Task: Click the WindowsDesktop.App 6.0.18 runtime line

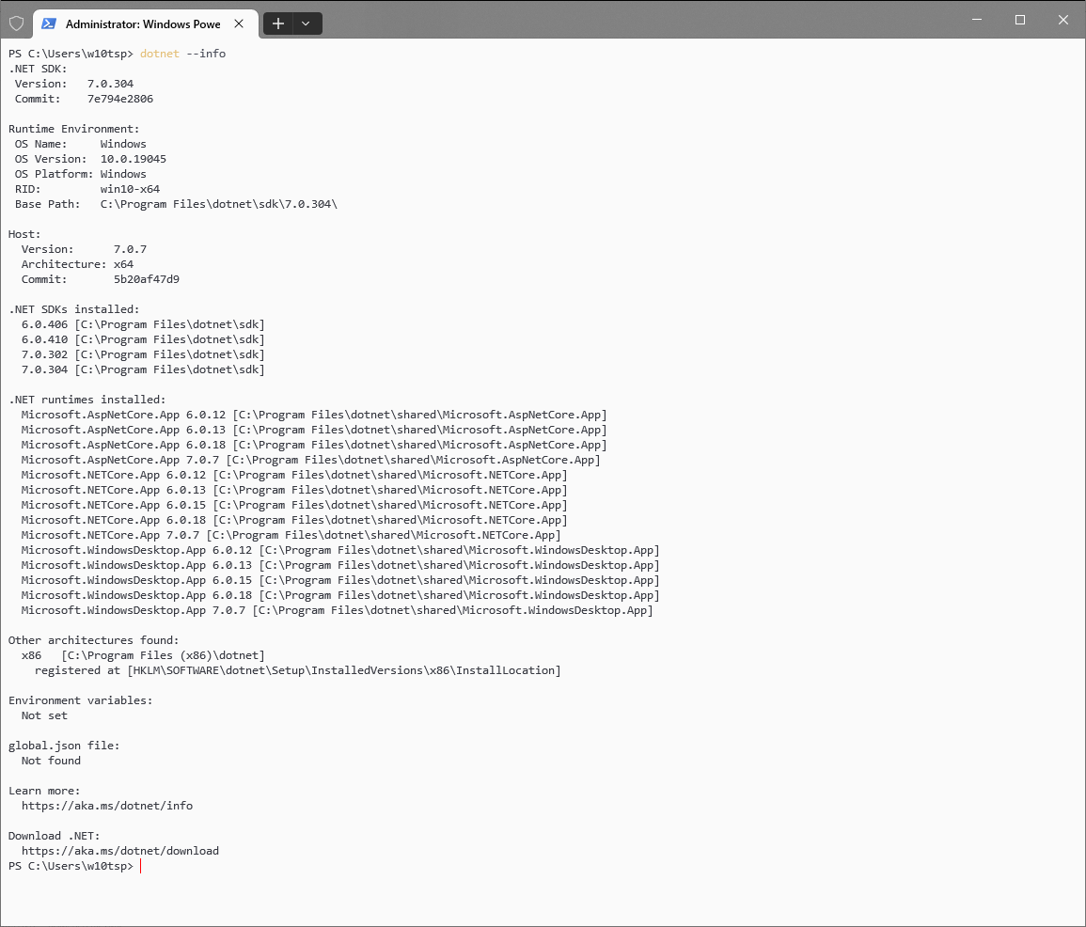Action: click(x=340, y=595)
